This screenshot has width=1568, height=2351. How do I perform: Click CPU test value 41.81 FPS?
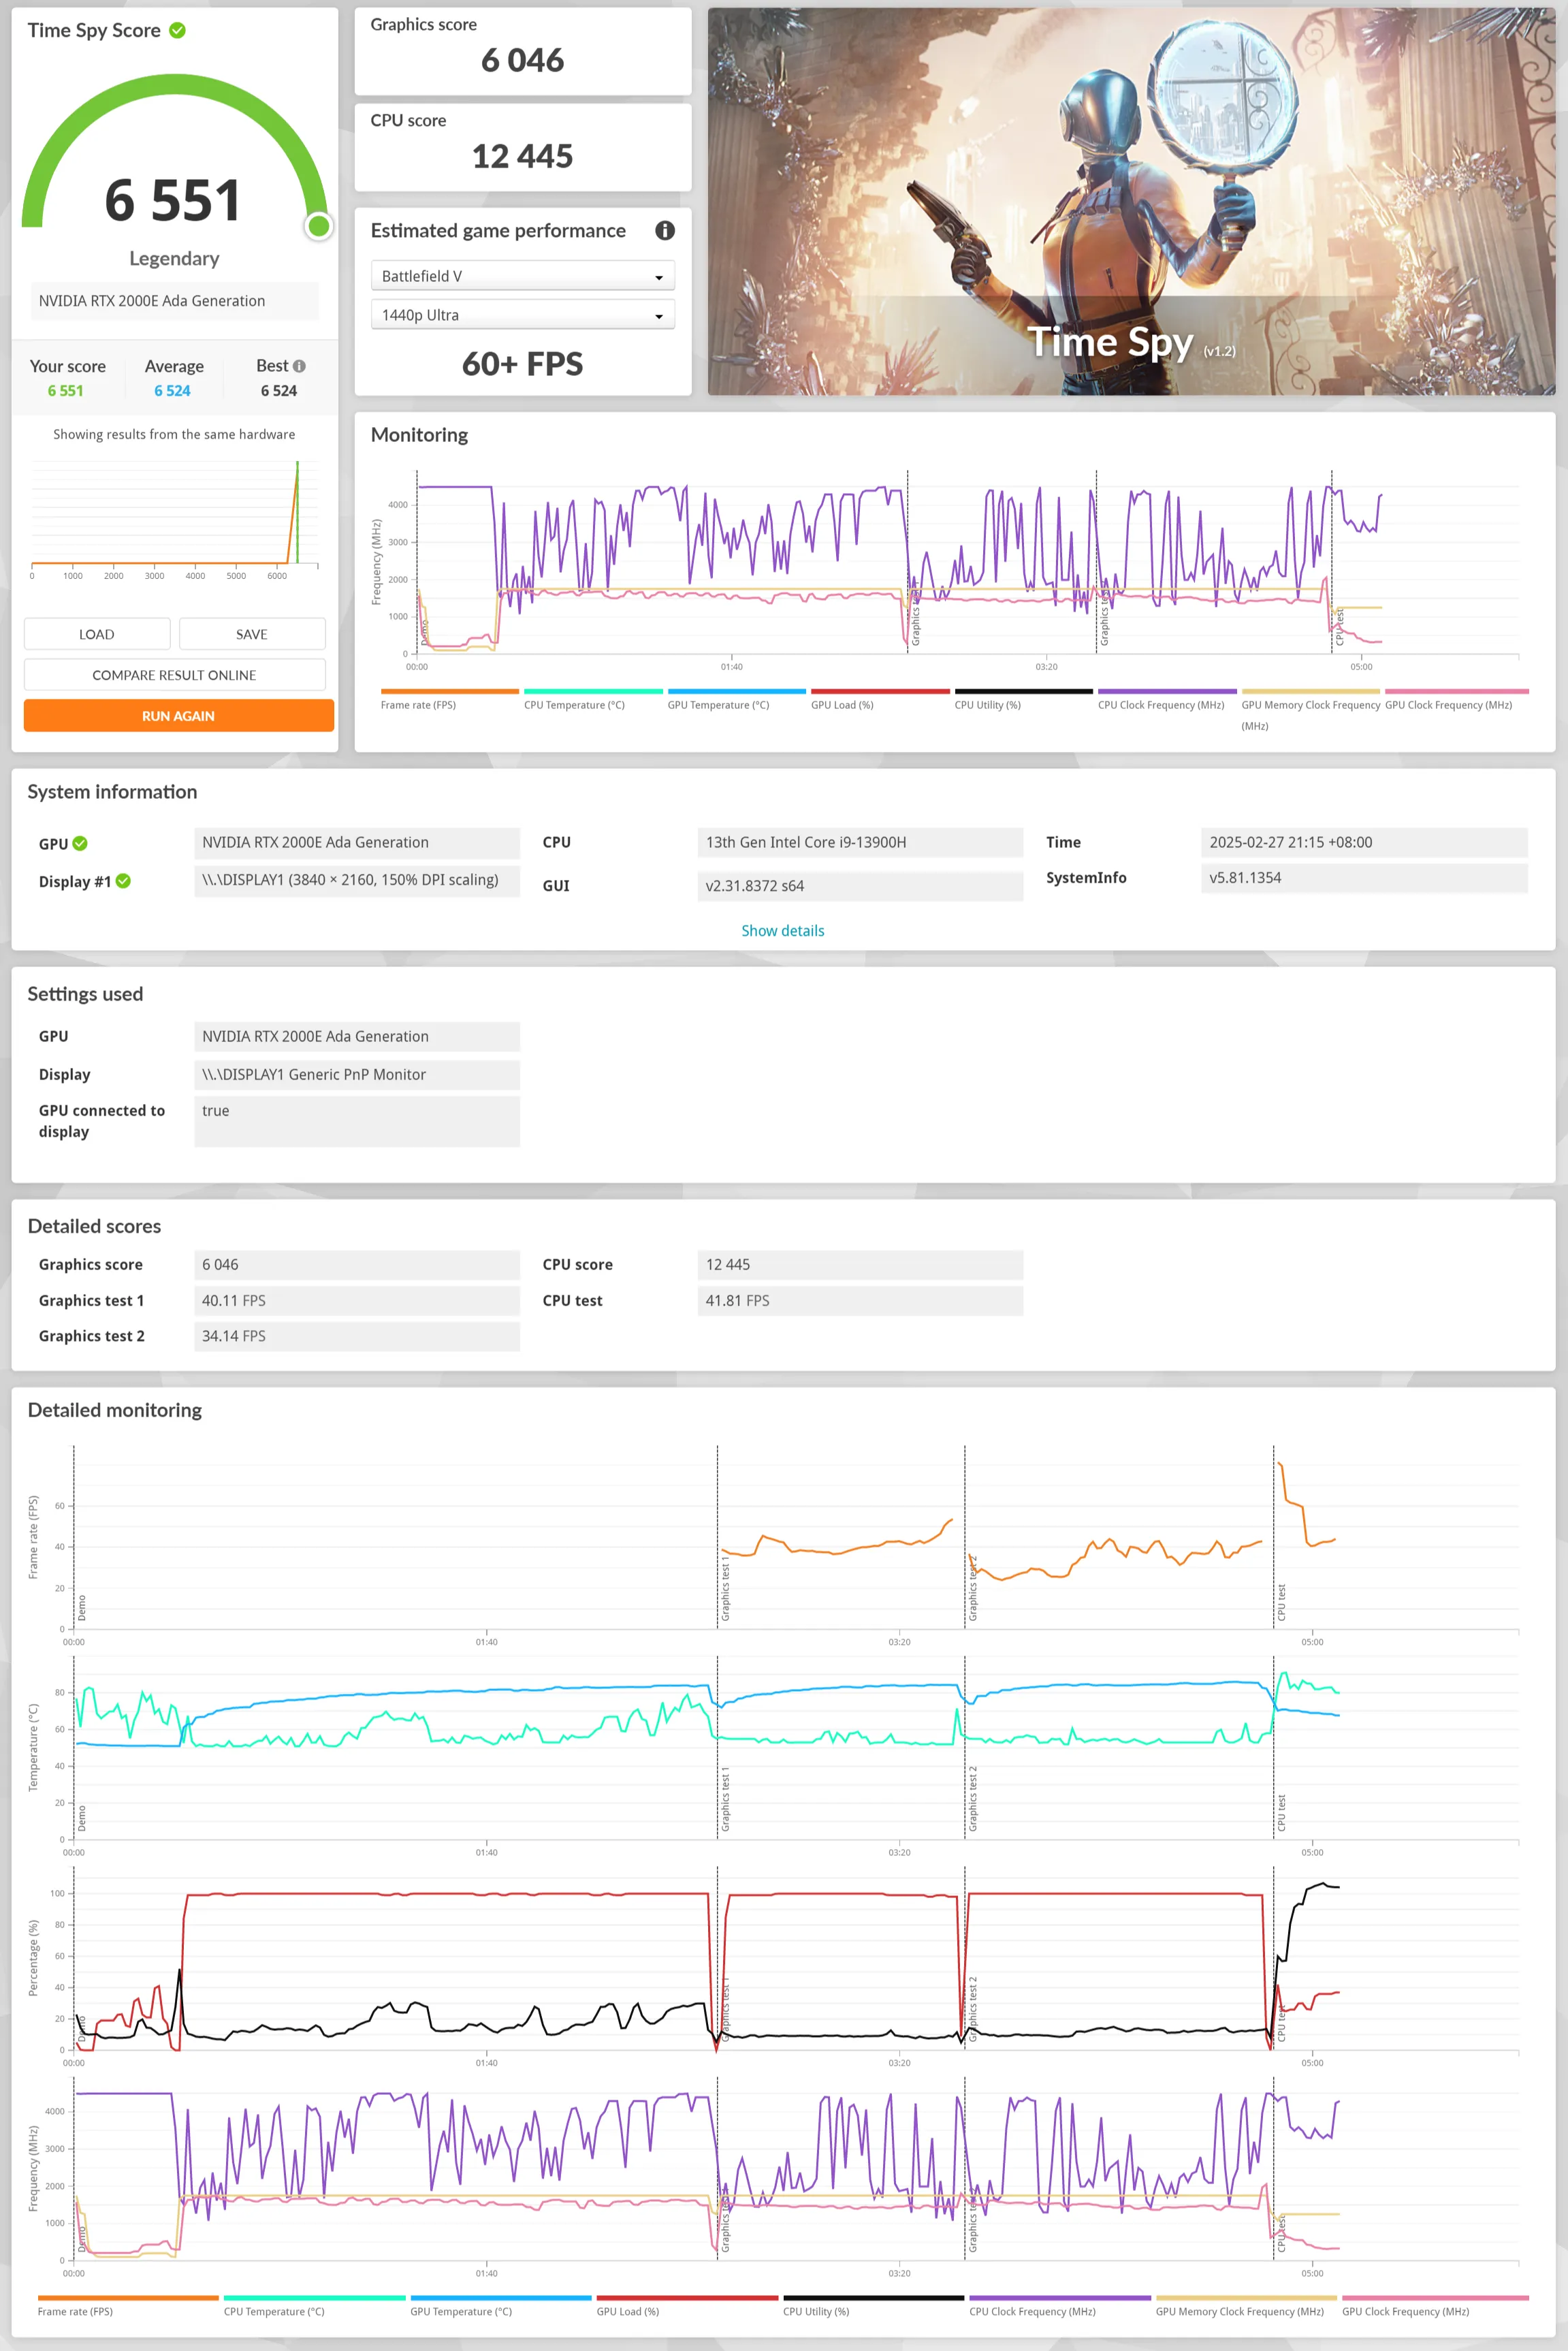click(x=860, y=1300)
